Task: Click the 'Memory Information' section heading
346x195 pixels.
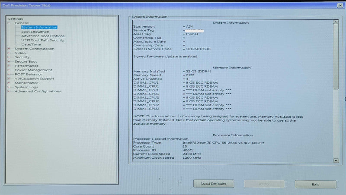Action: (231, 68)
